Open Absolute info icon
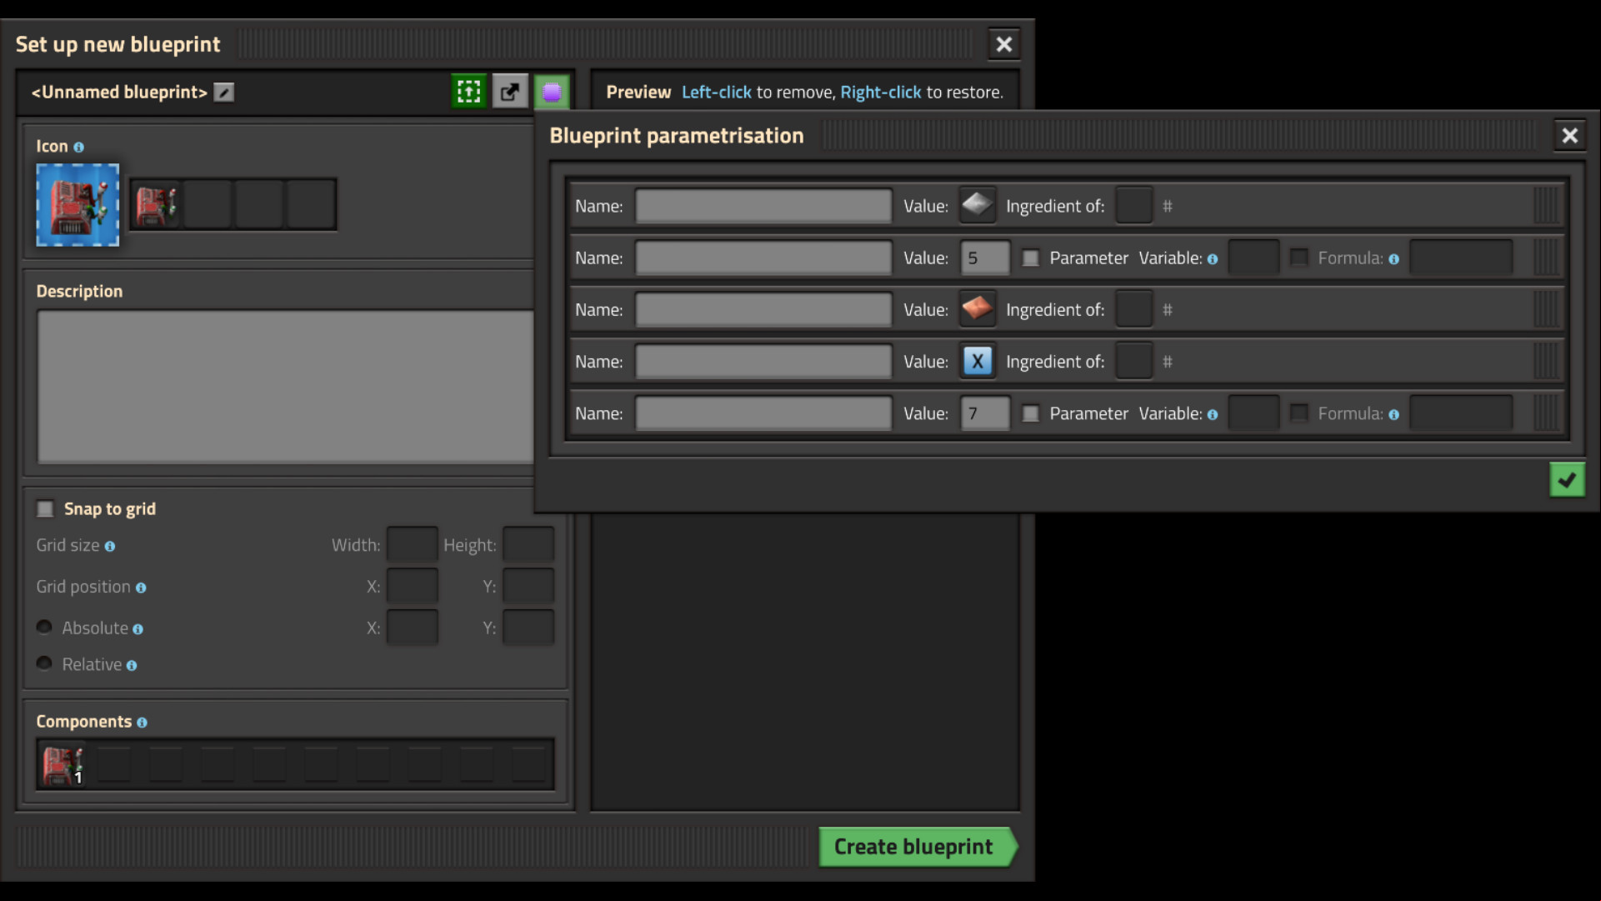The height and width of the screenshot is (901, 1601). (138, 630)
